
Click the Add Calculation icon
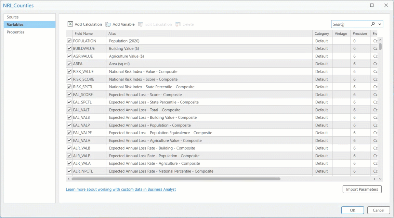pyautogui.click(x=70, y=24)
